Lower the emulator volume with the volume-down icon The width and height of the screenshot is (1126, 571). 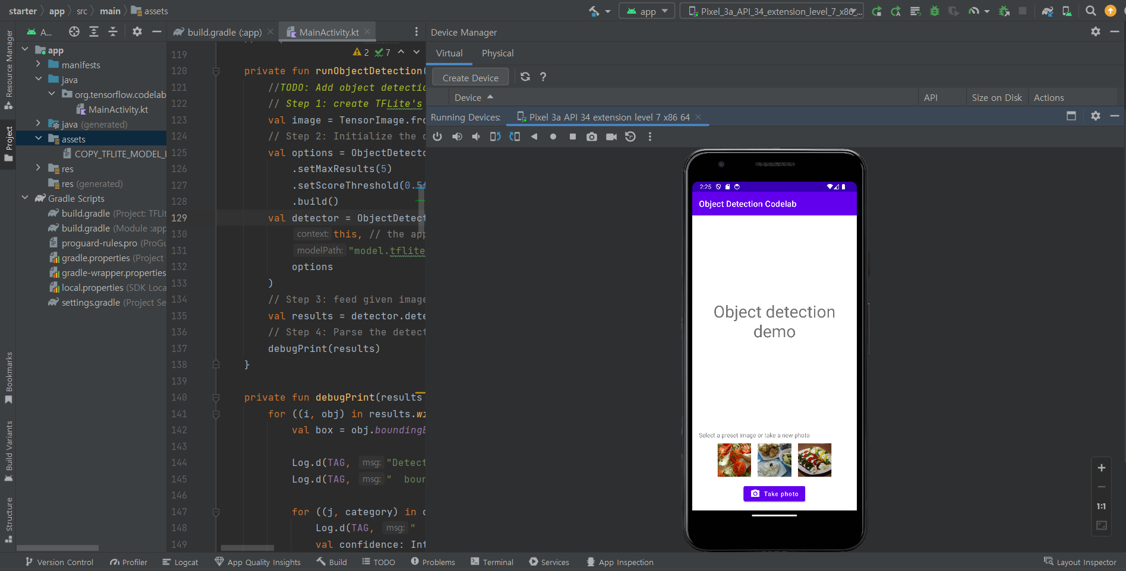pos(476,137)
